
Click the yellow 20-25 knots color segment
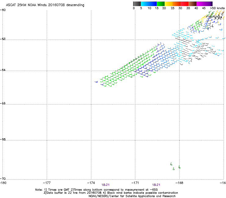point(169,4)
